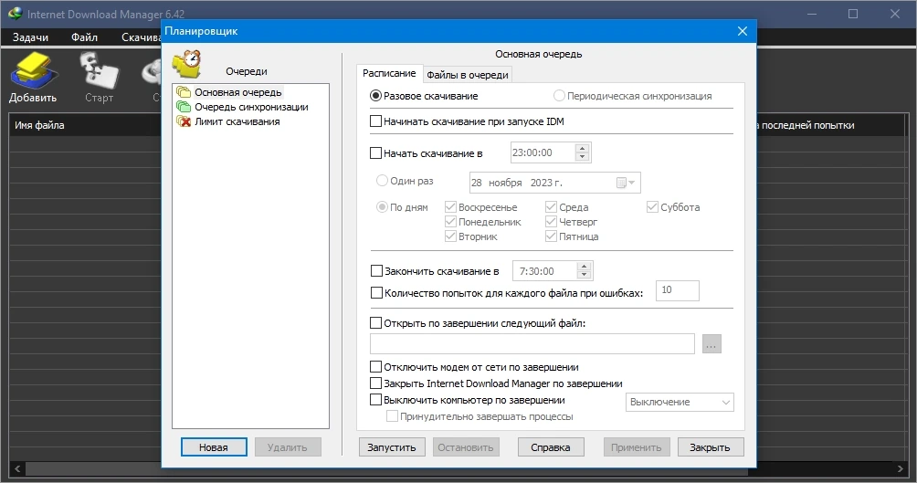Toggle the Среда day checkbox

tap(551, 207)
